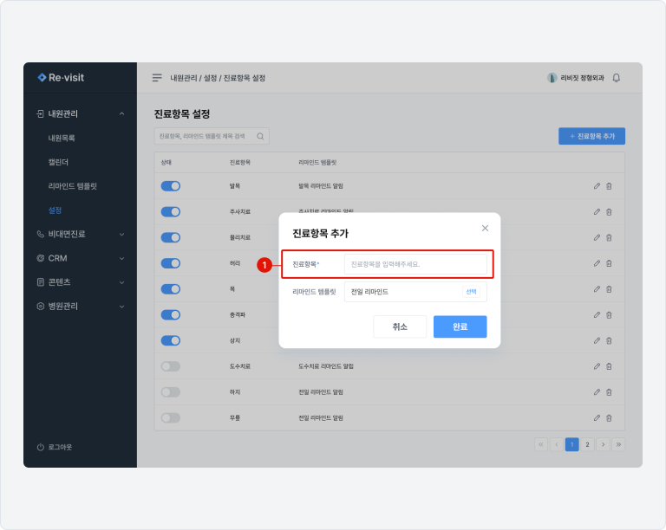The width and height of the screenshot is (666, 530).
Task: Click the hamburger menu icon in header
Action: 157,78
